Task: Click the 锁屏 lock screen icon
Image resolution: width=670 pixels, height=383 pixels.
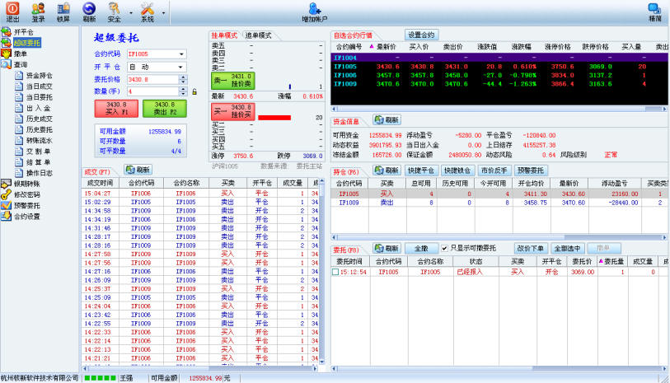Action: tap(63, 12)
